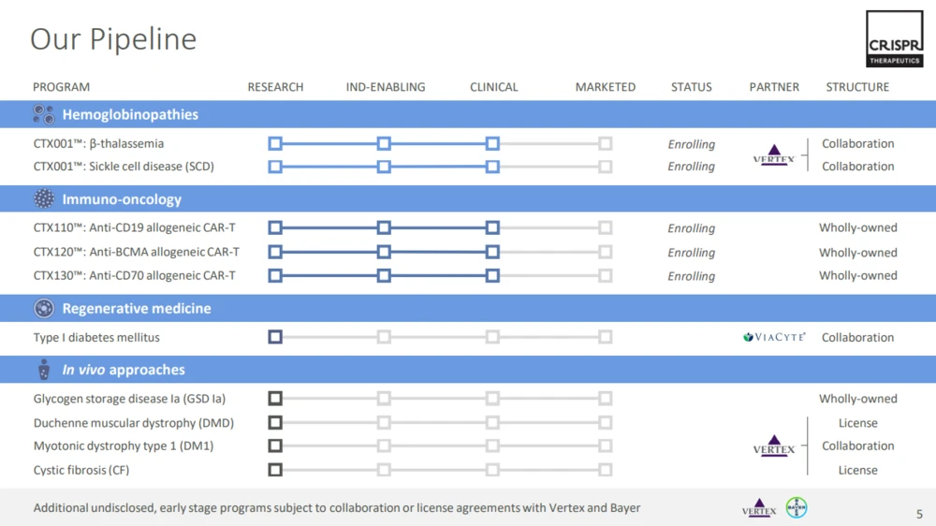This screenshot has height=526, width=936.
Task: Click the Clinical stage box for β-thalassemia
Action: click(492, 144)
